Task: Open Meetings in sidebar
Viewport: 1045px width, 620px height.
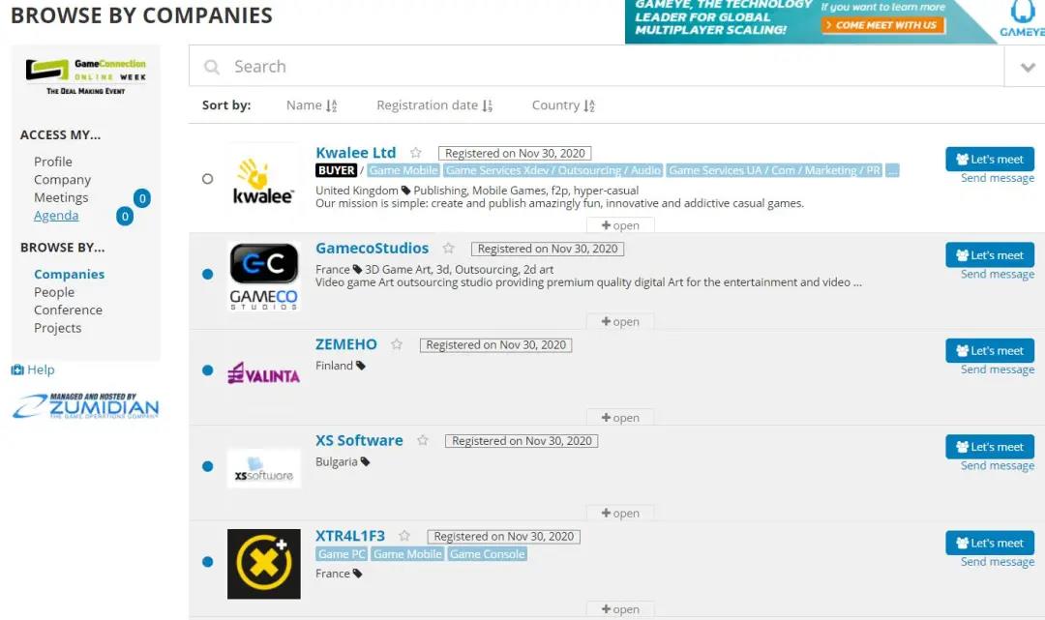Action: [61, 197]
